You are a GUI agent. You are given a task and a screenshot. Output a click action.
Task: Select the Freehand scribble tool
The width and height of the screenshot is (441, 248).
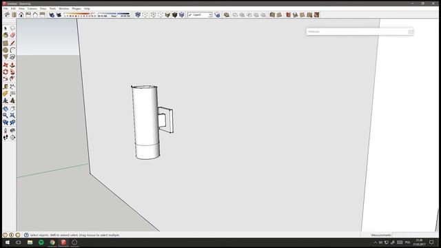click(12, 56)
